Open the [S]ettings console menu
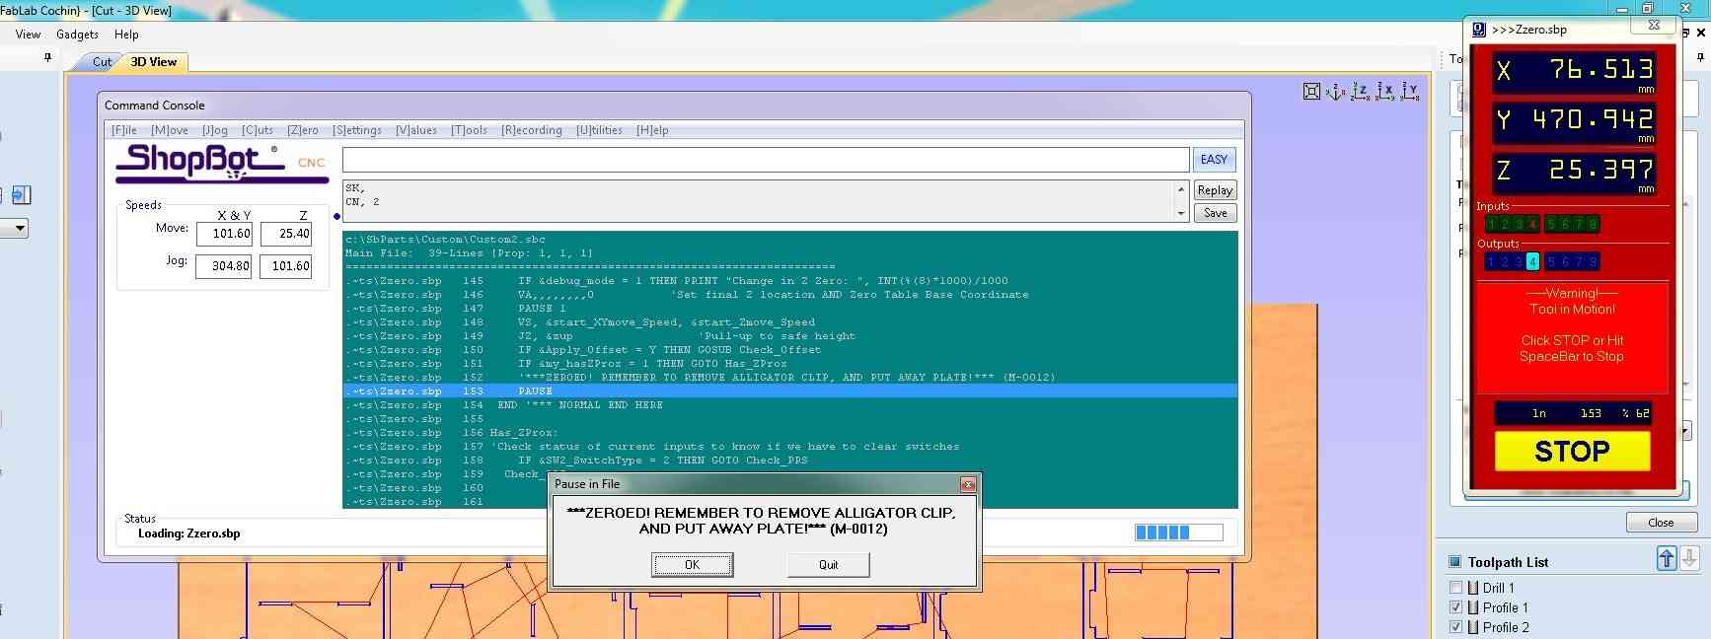The width and height of the screenshot is (1711, 639). [357, 130]
